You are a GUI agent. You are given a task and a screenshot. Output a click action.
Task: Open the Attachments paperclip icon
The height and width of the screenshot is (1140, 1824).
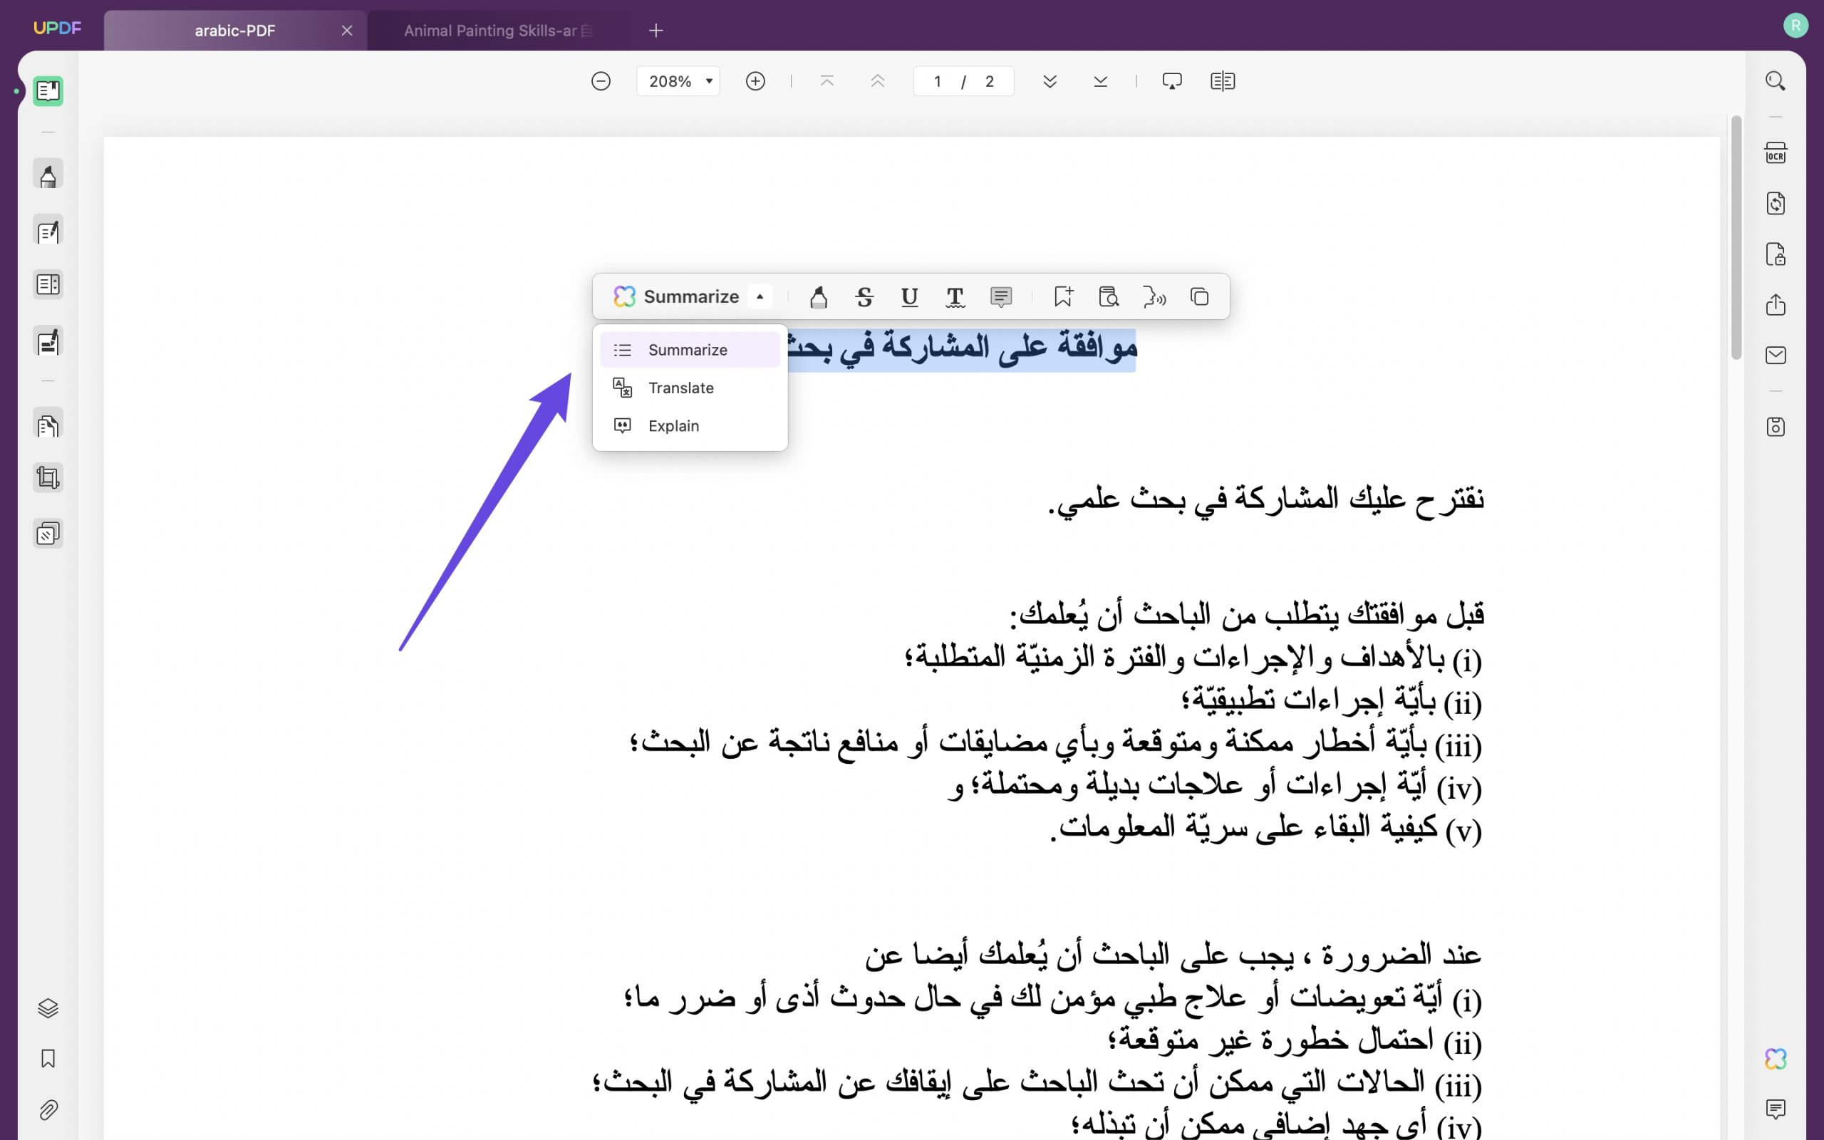pyautogui.click(x=48, y=1110)
